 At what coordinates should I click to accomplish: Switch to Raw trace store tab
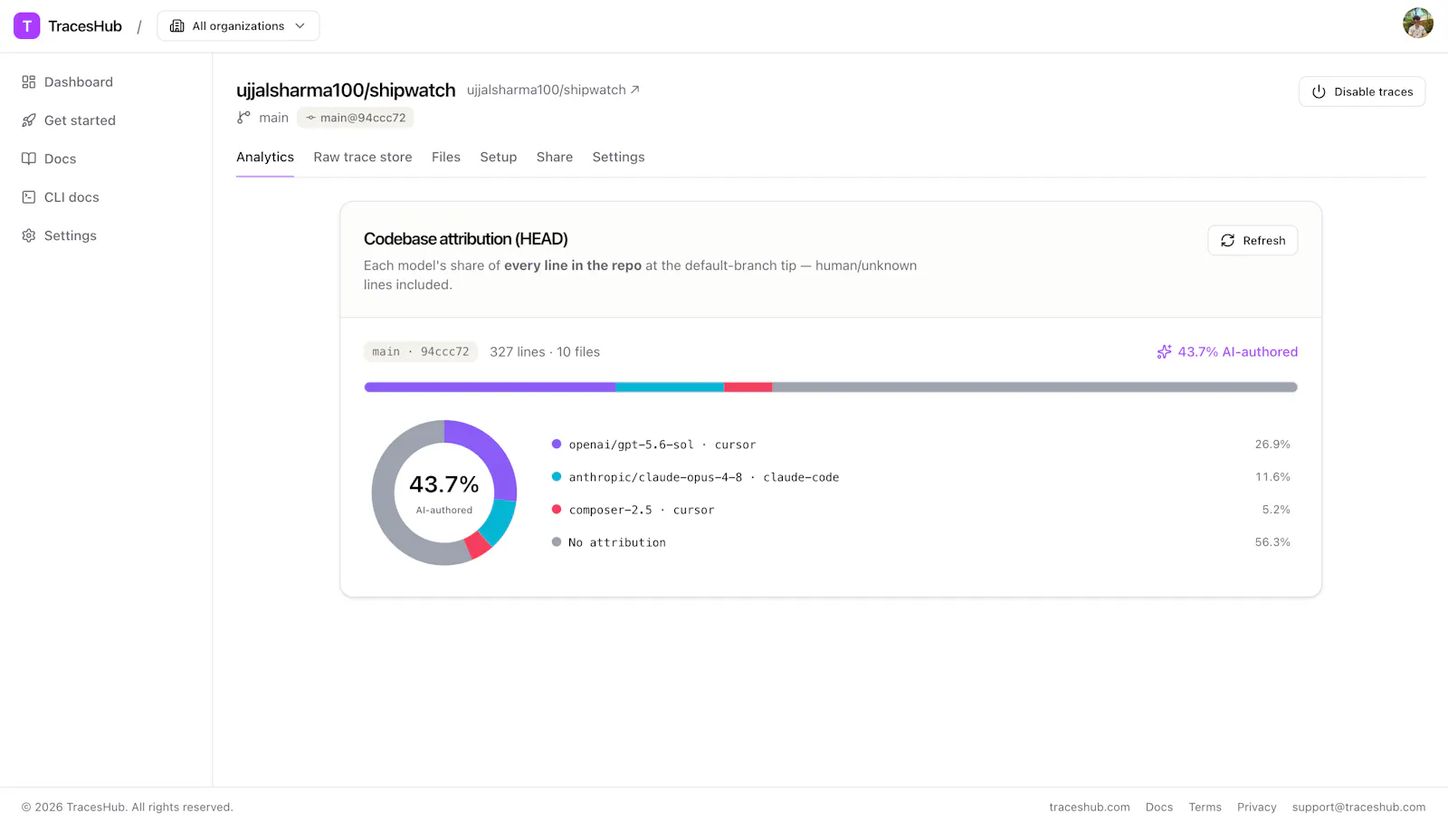pos(363,158)
